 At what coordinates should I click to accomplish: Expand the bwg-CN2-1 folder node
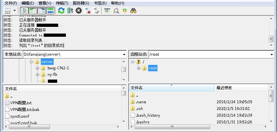tap(38, 68)
